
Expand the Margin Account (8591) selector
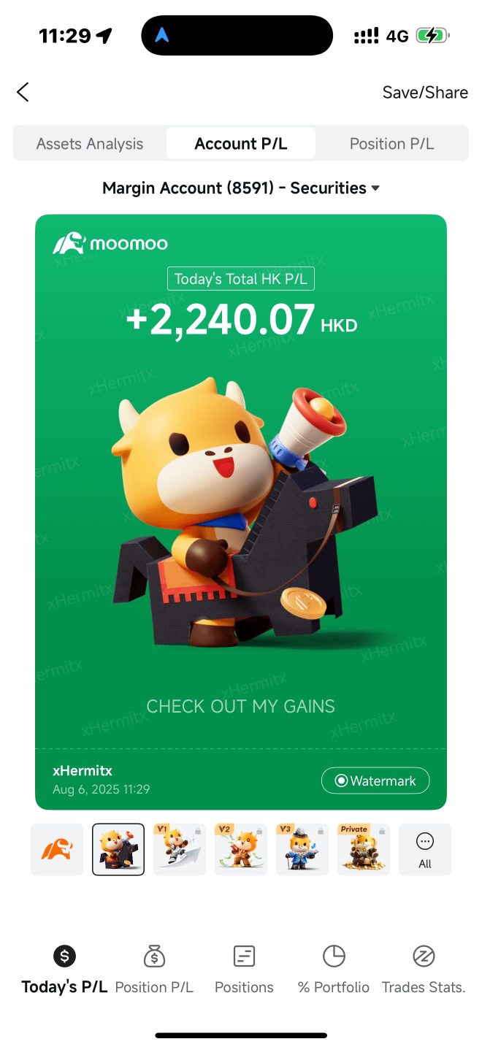click(241, 188)
